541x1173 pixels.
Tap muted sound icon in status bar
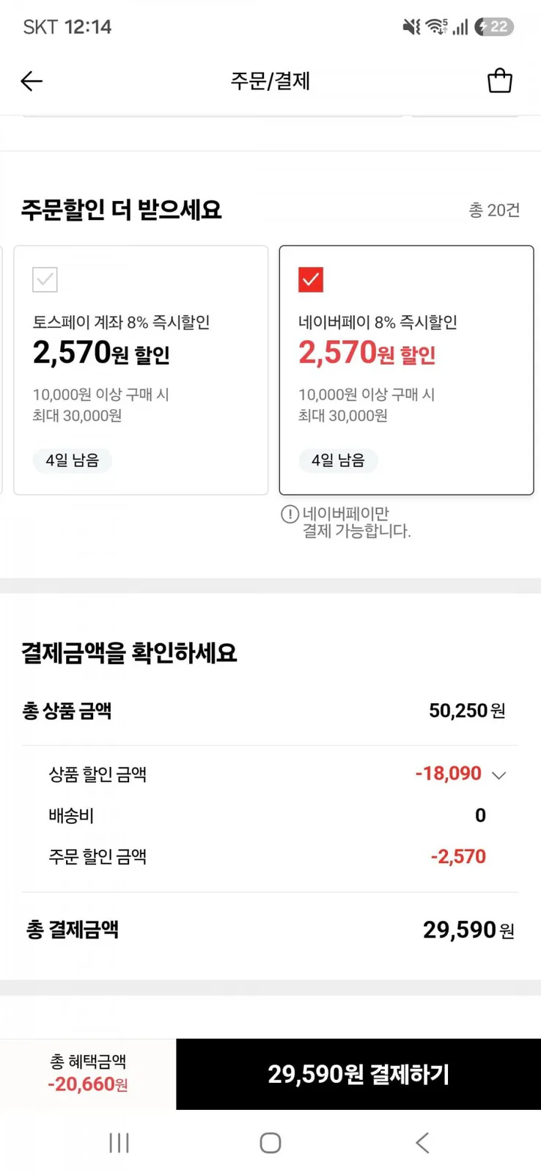click(411, 27)
